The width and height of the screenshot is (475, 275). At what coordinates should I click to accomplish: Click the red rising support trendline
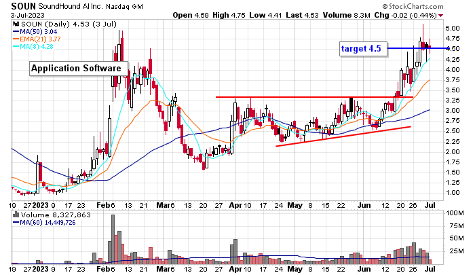[x=343, y=136]
